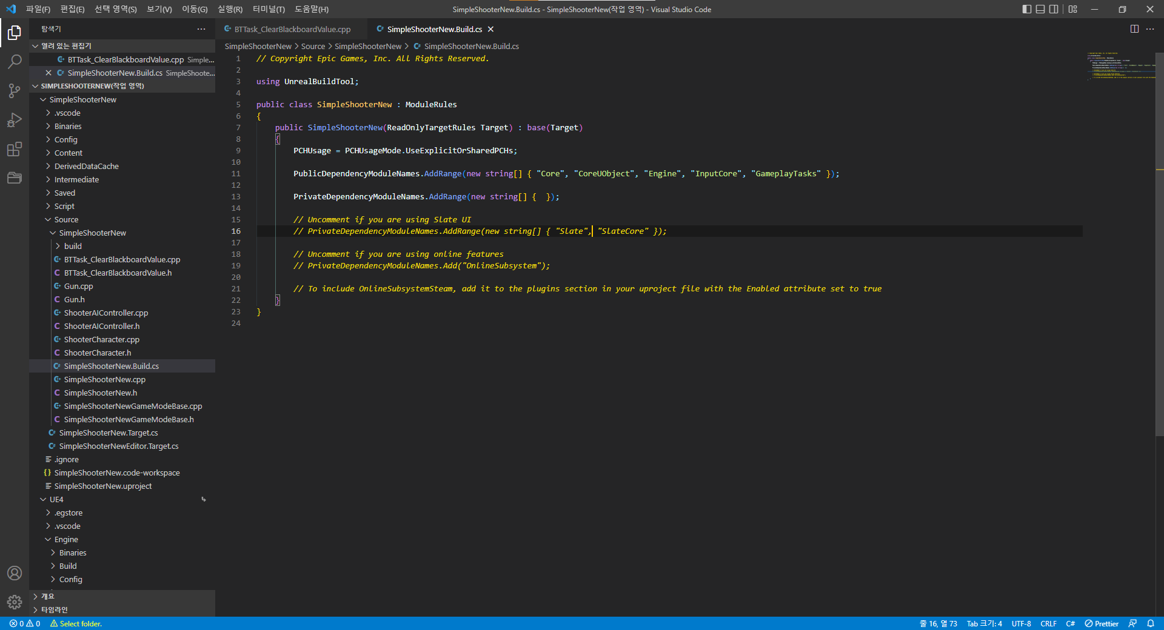Click the UTF-8 encoding selector
1164x630 pixels.
click(x=1021, y=623)
